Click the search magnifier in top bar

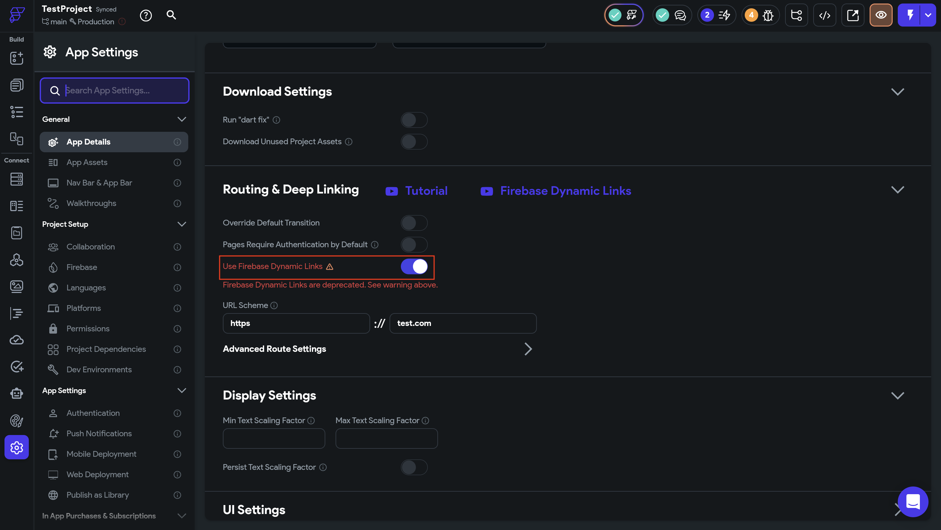[171, 15]
